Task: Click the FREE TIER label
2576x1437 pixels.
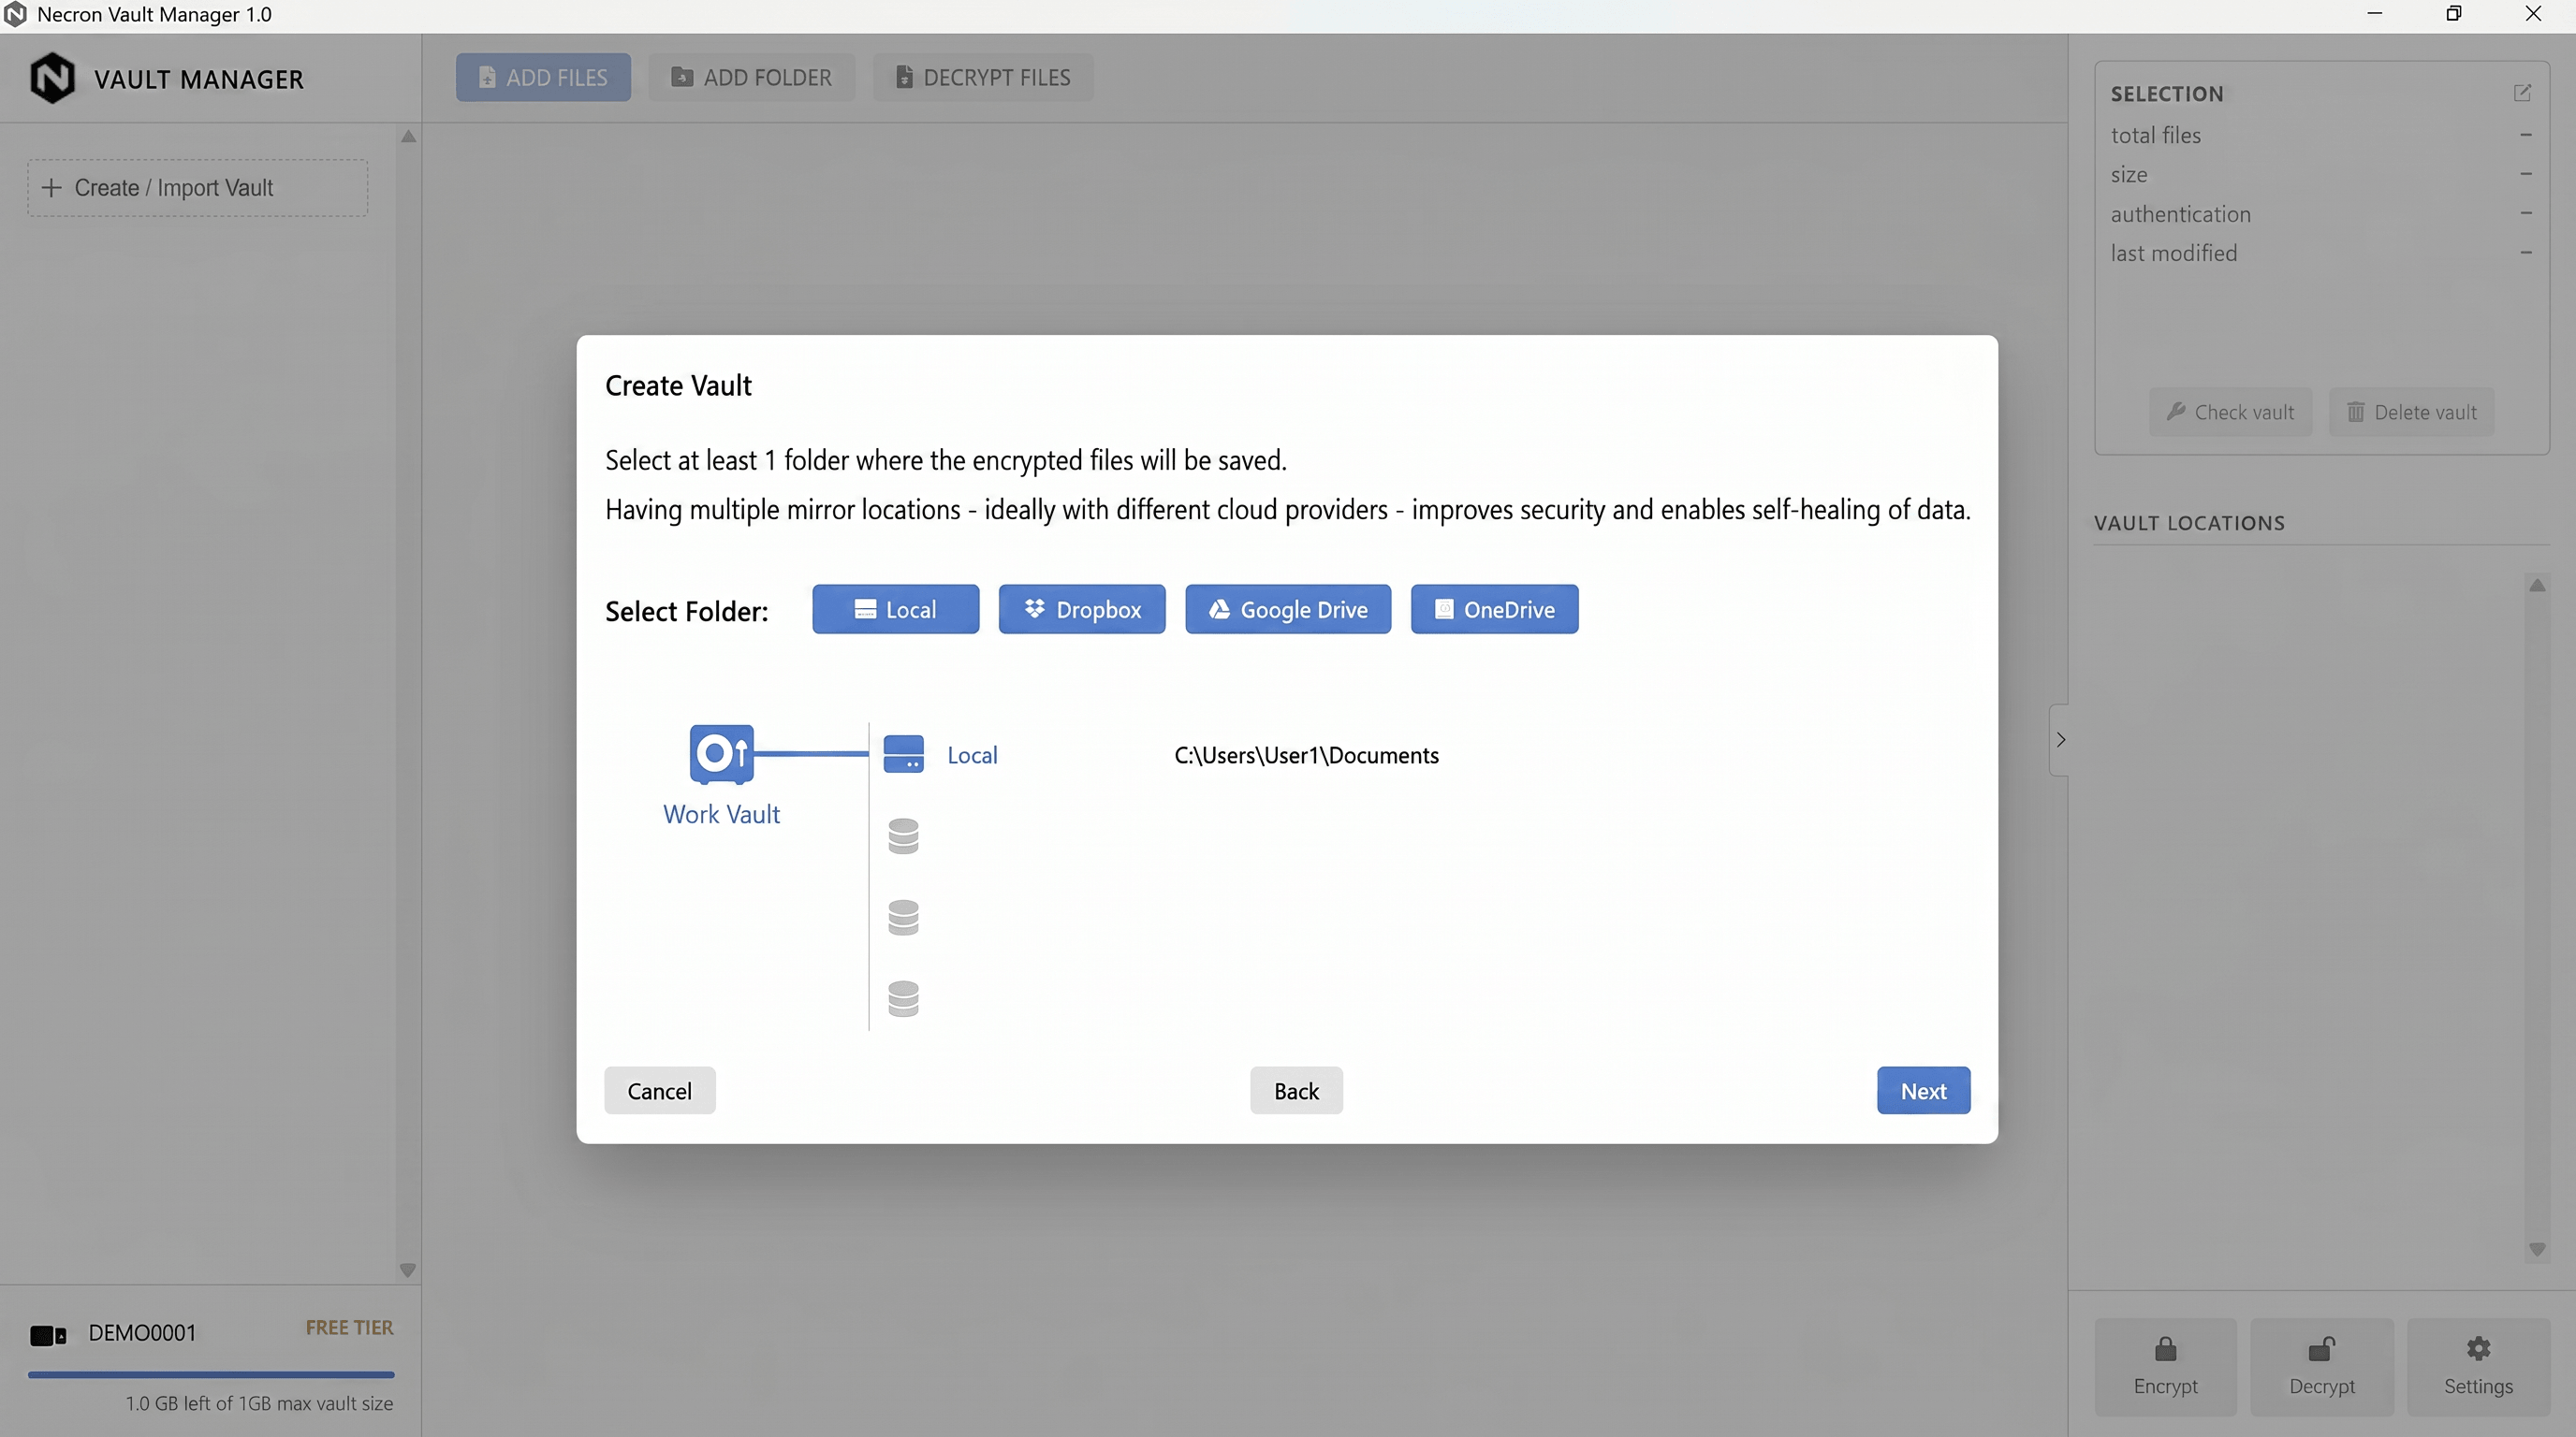Action: click(349, 1328)
